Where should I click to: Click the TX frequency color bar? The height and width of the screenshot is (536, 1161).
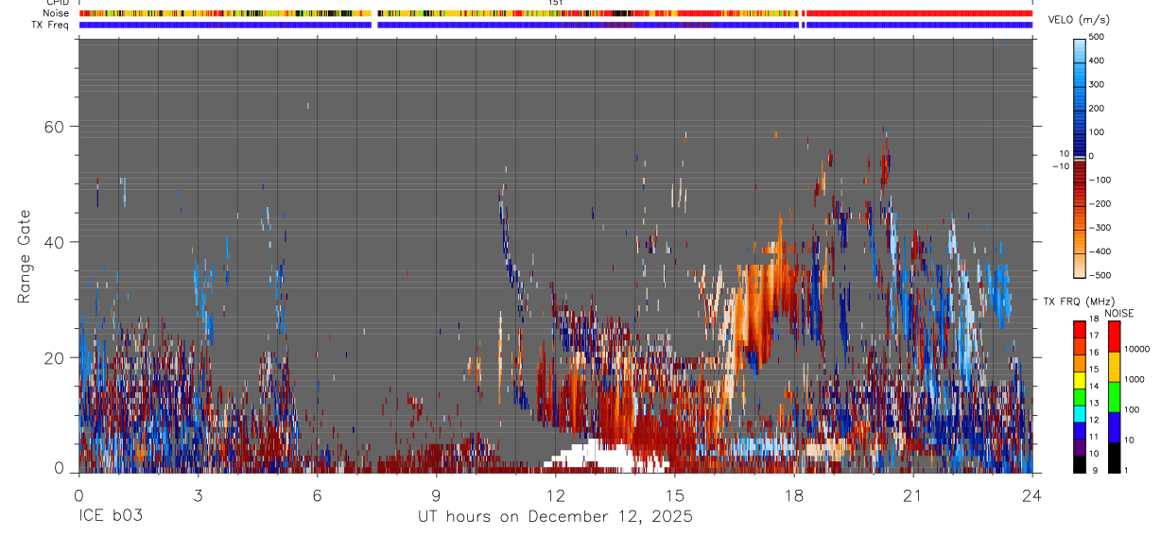(x=1080, y=397)
